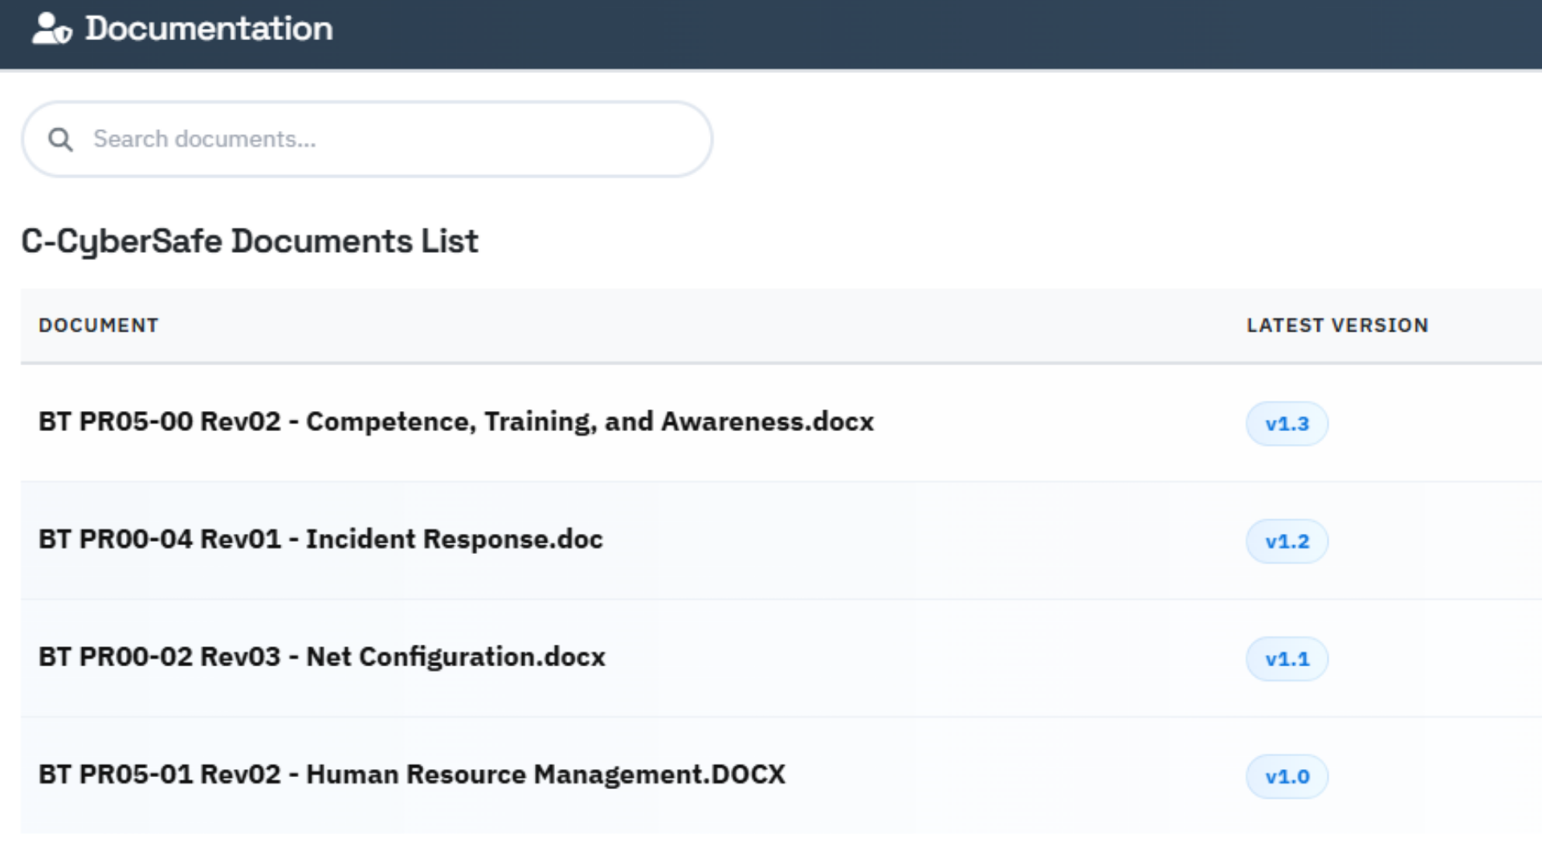Screen dimensions: 1542x867
Task: Sort by the DOCUMENT column header
Action: point(99,325)
